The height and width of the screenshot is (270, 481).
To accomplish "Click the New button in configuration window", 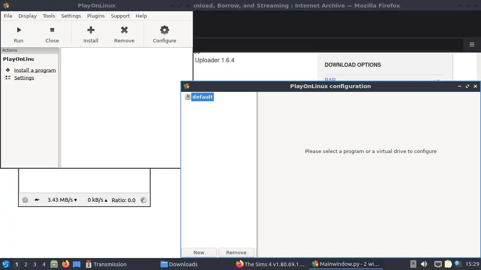I will click(199, 252).
